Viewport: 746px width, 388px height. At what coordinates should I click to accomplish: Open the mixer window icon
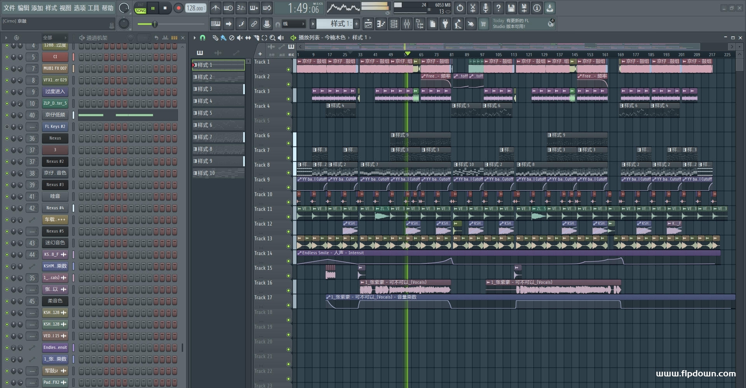click(x=406, y=24)
